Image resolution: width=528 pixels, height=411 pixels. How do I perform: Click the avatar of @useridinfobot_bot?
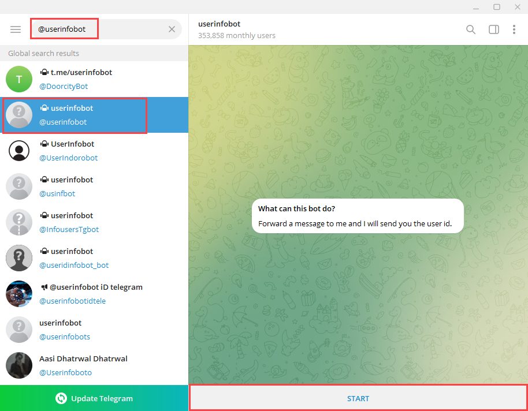(19, 258)
